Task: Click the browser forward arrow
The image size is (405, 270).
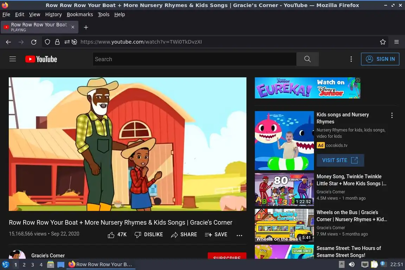Action: 21,42
